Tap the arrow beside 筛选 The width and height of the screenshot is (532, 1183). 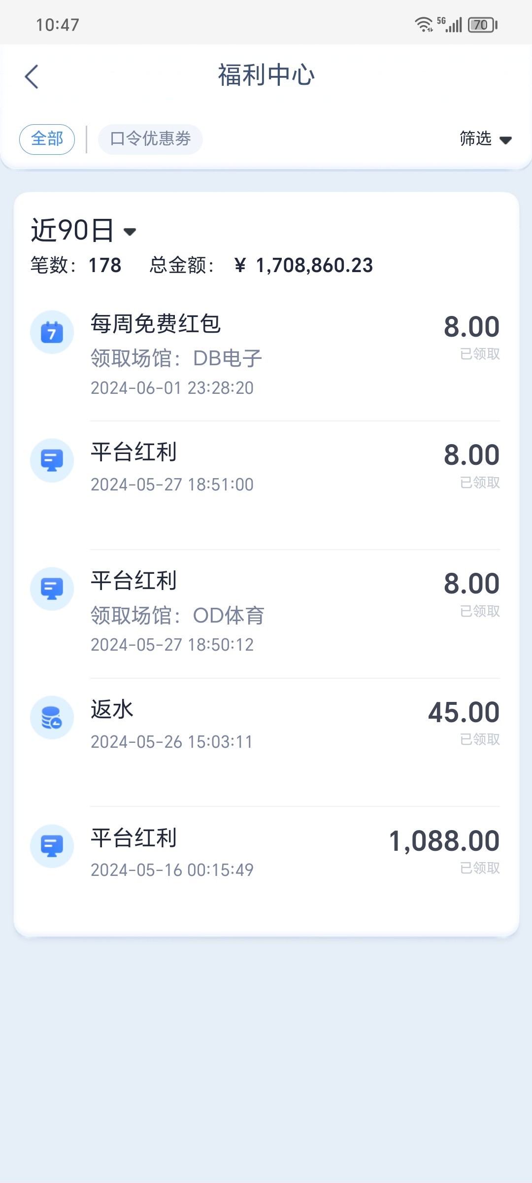(x=505, y=140)
